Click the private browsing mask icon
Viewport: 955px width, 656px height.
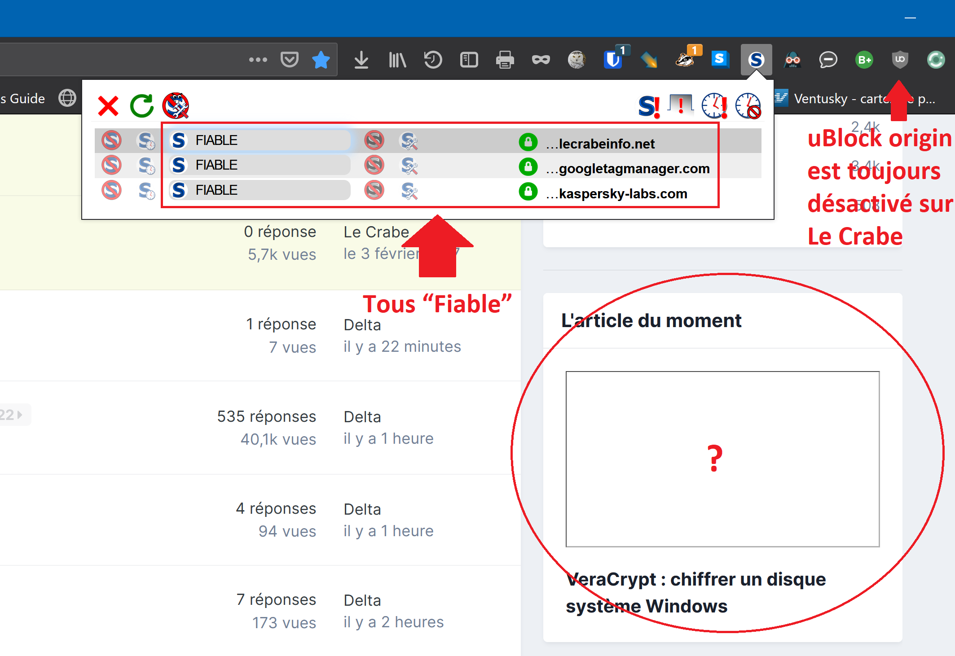pyautogui.click(x=541, y=60)
